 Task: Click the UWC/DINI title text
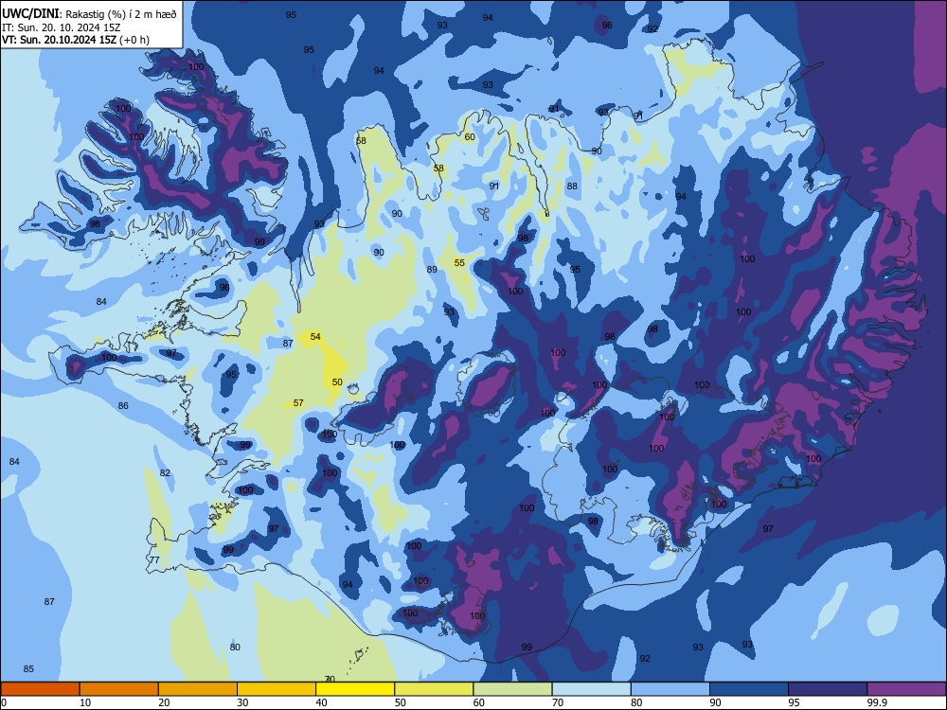point(30,14)
